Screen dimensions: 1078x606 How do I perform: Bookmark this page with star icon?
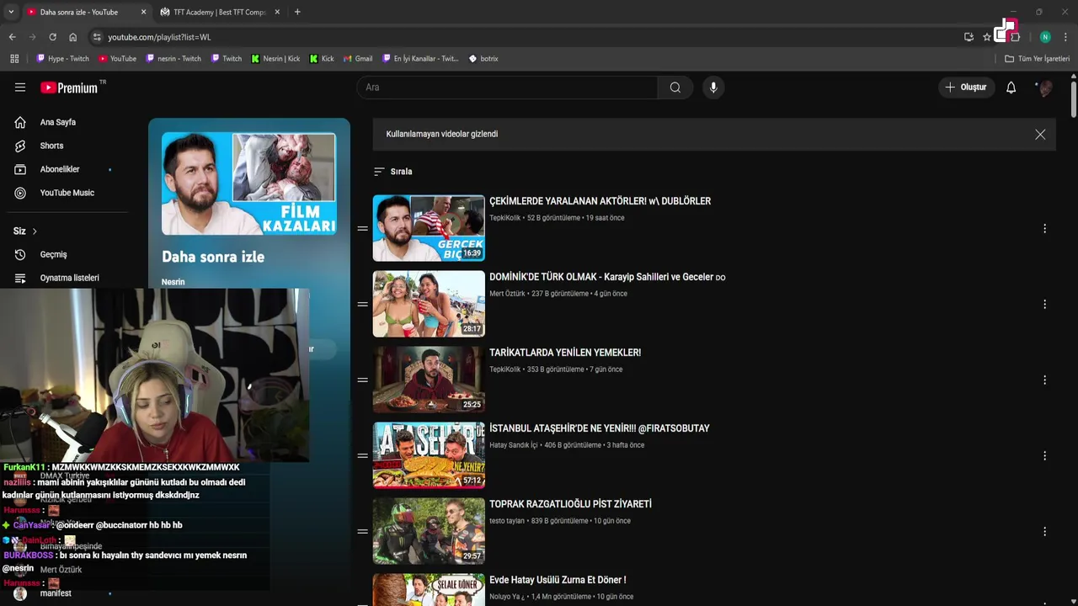(x=987, y=37)
